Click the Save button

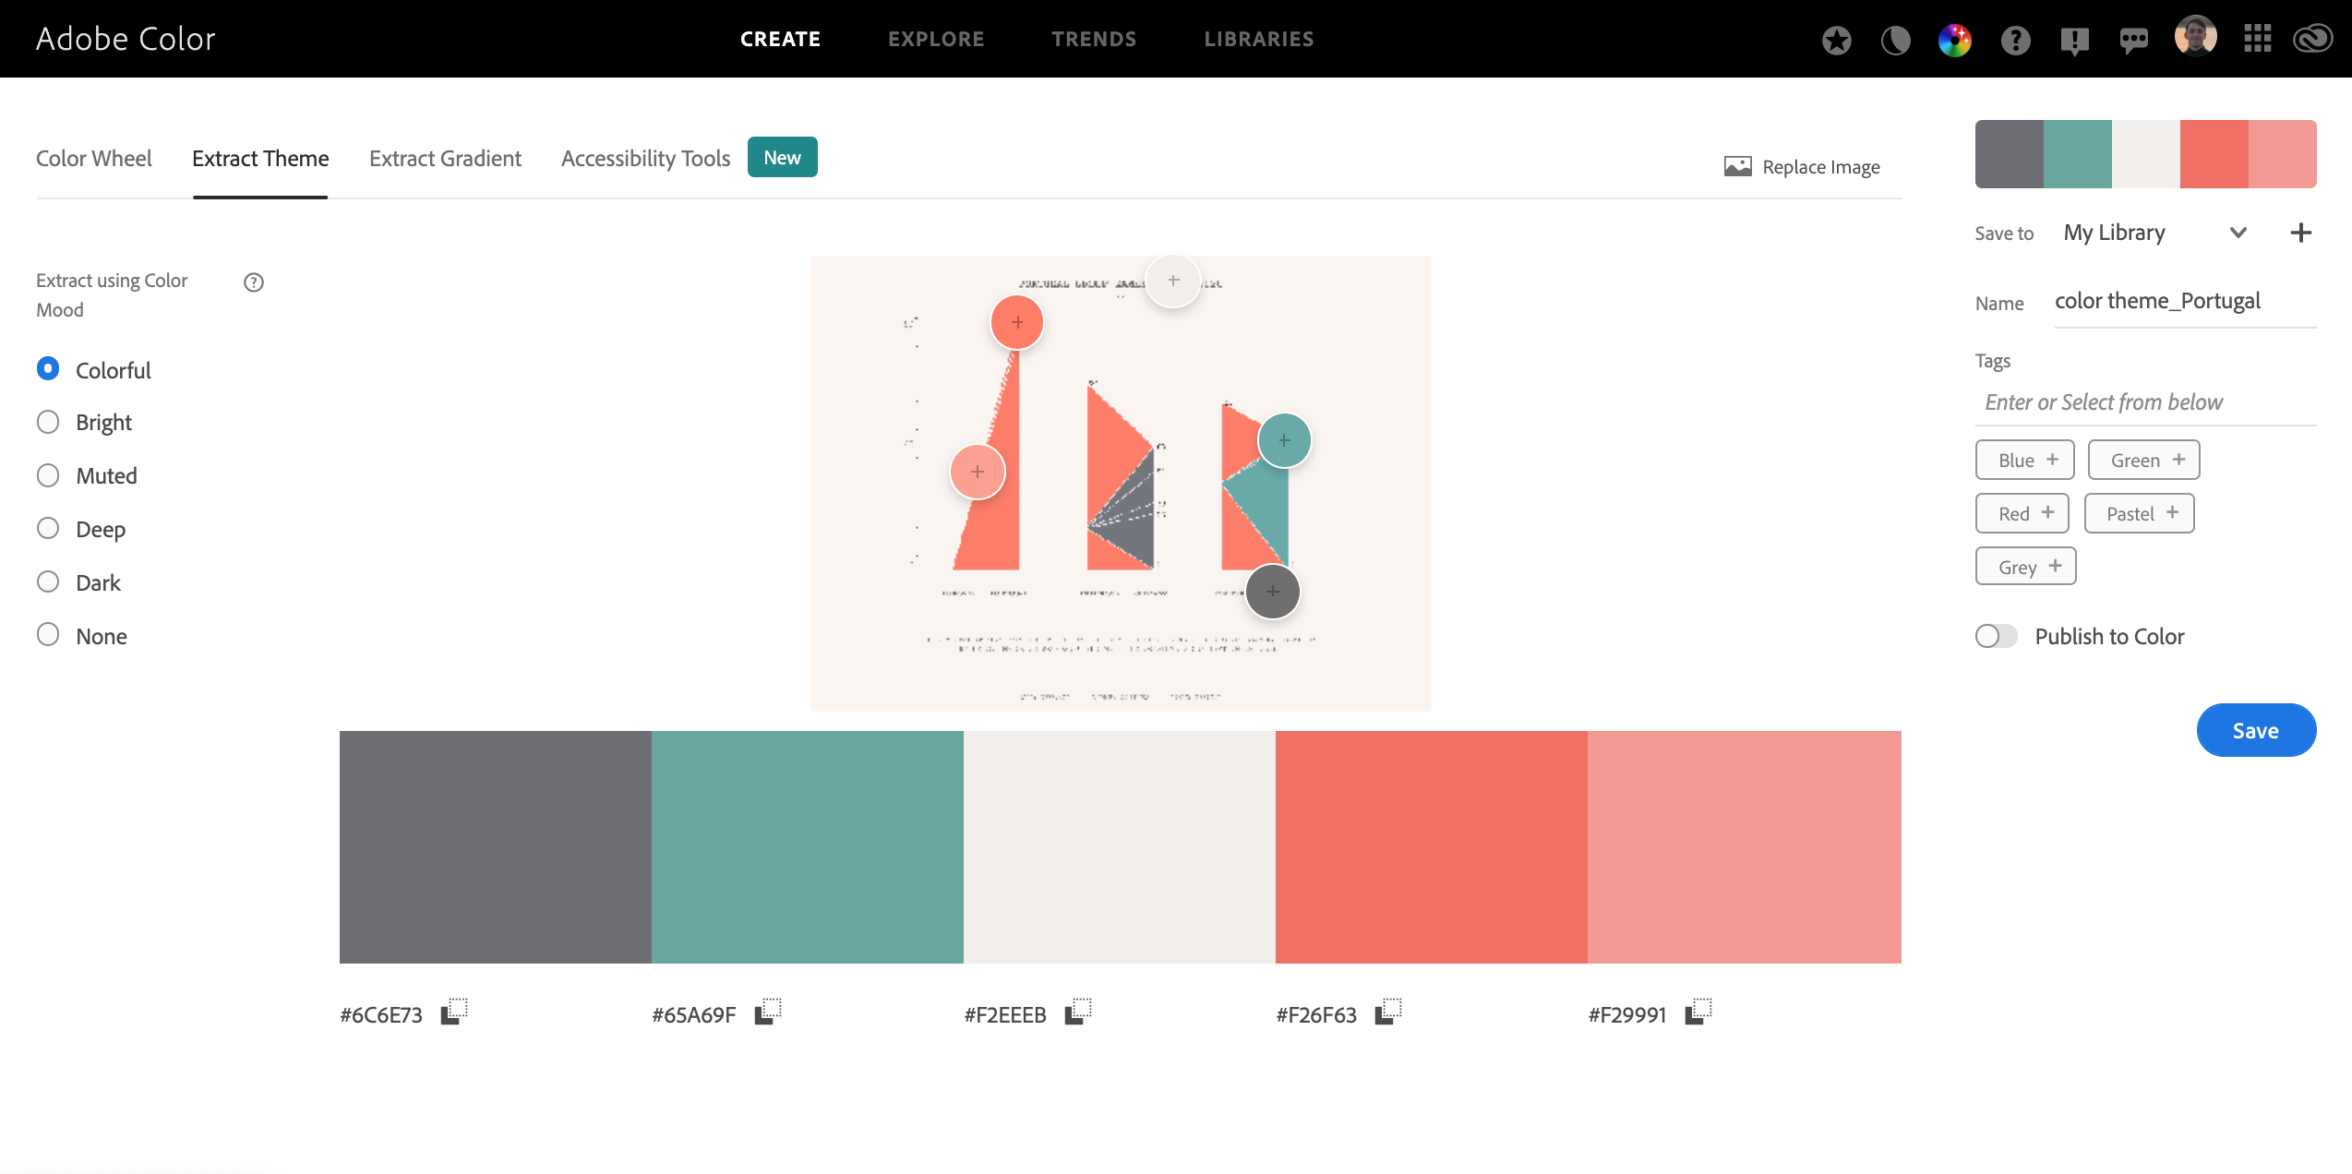click(x=2255, y=730)
